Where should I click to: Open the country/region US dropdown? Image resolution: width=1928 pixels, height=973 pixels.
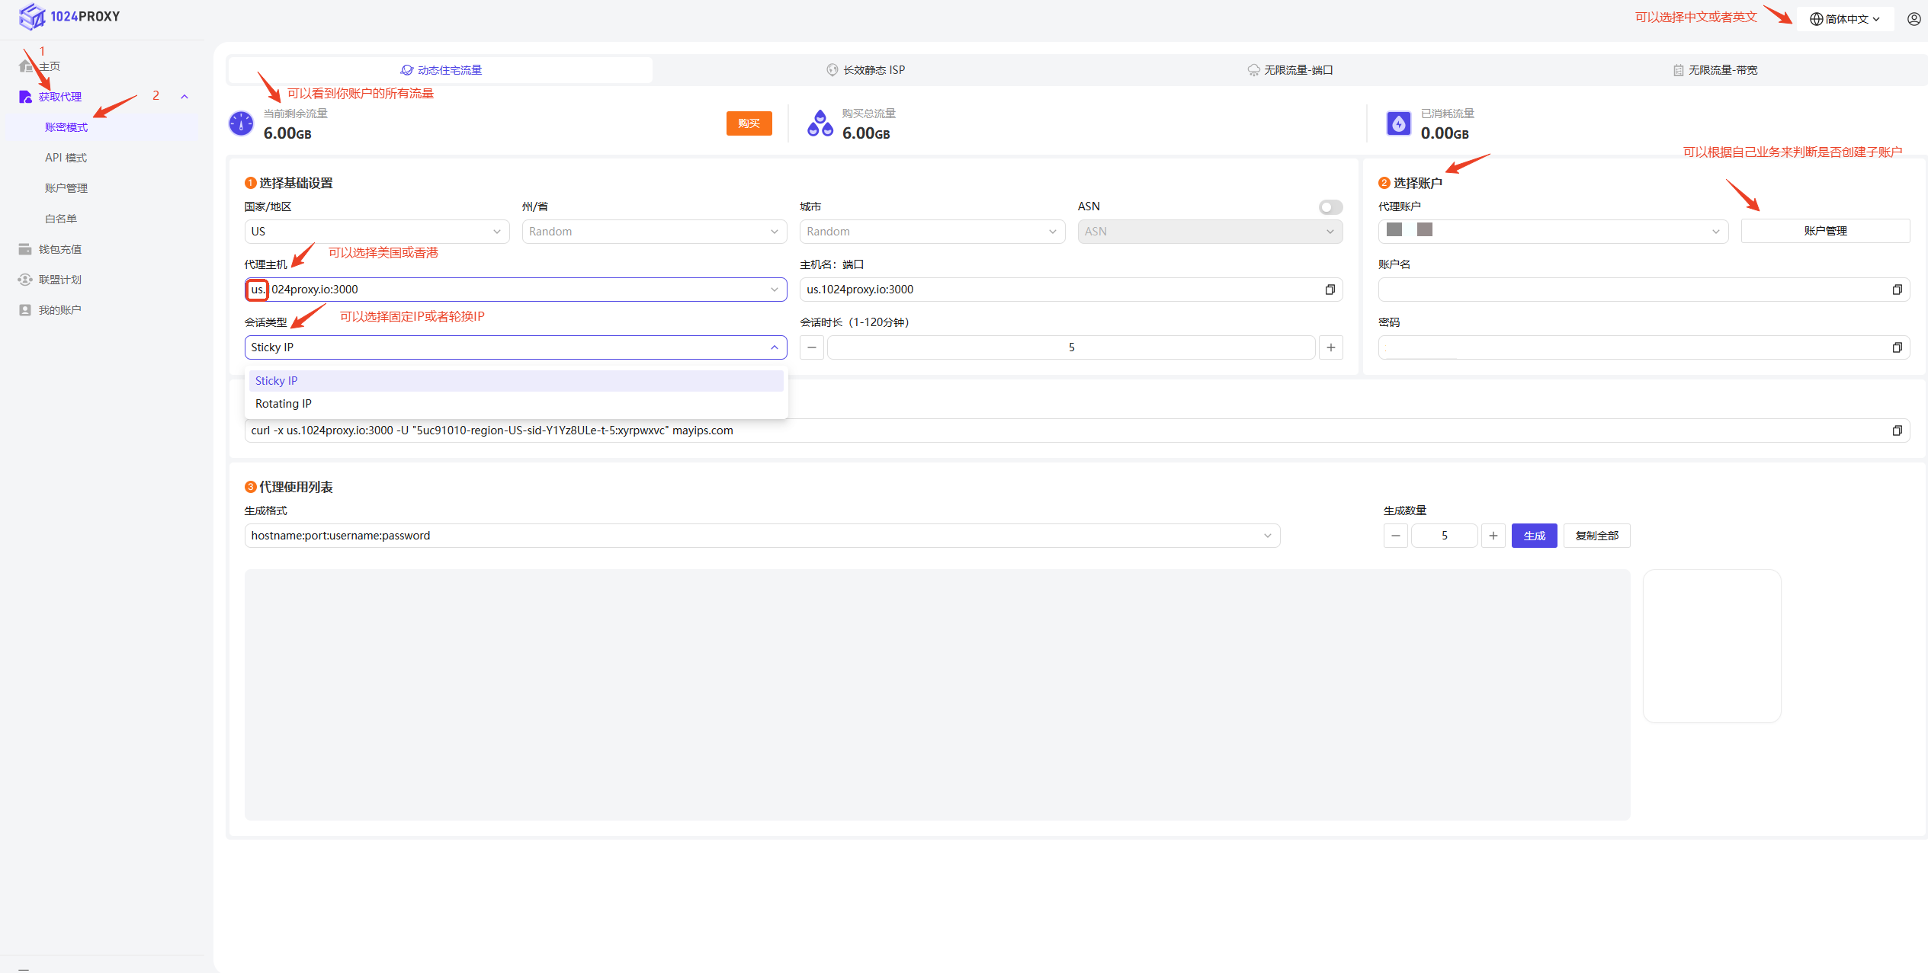pyautogui.click(x=377, y=232)
